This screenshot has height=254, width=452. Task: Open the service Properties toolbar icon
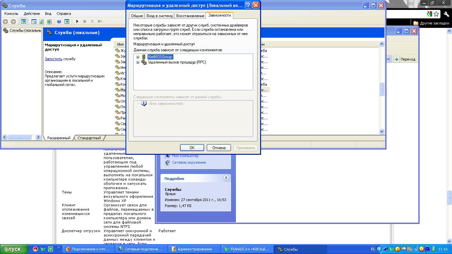tap(34, 21)
